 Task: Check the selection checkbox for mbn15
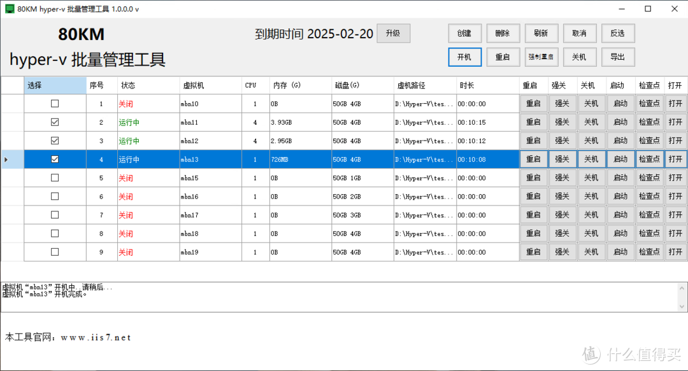coord(55,178)
